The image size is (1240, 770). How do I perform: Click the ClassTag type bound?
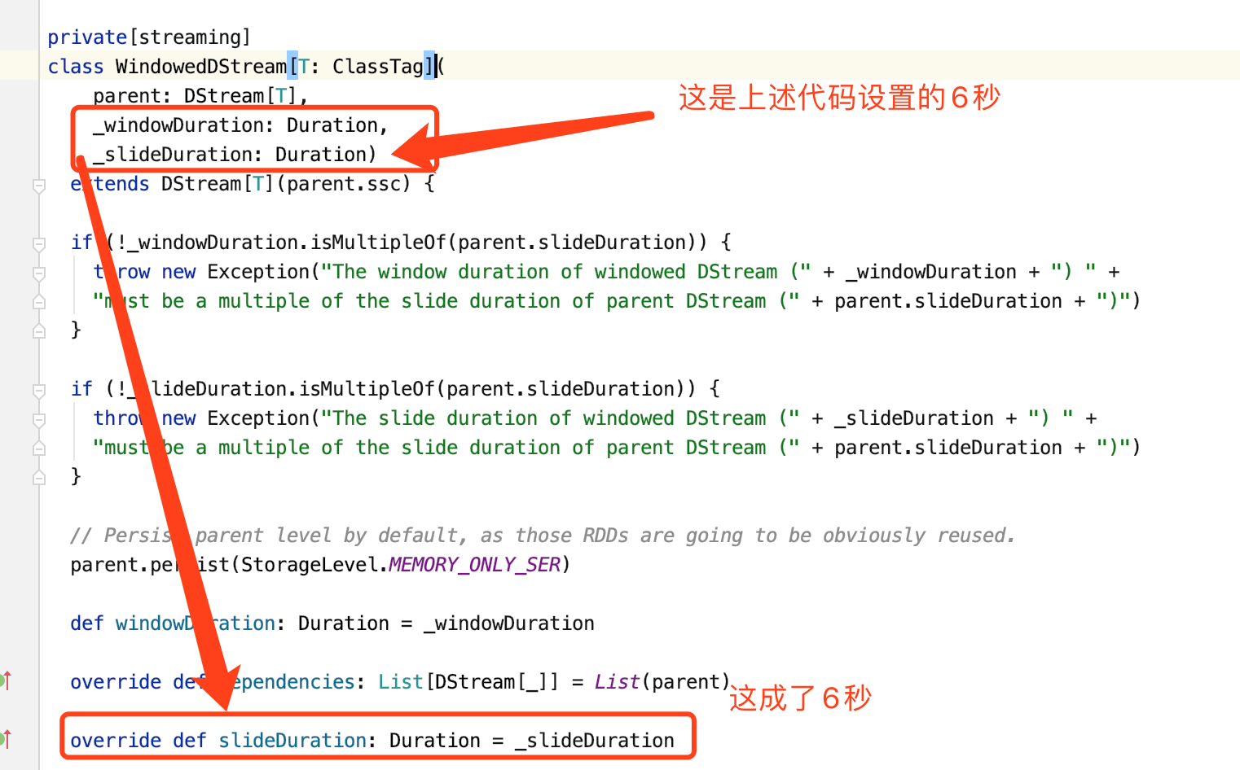[378, 67]
